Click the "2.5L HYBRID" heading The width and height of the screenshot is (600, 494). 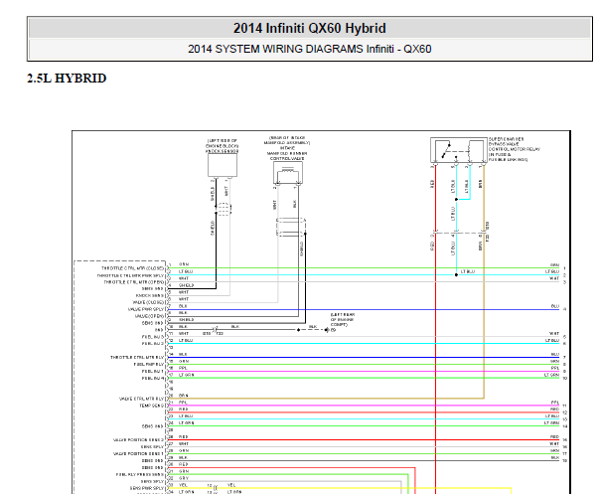pos(67,79)
